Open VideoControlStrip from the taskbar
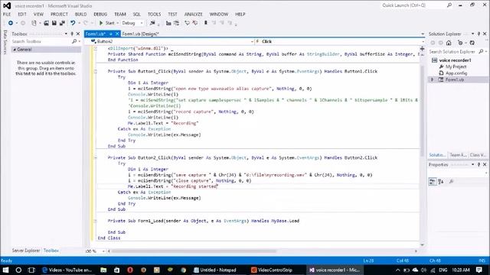The height and width of the screenshot is (275, 490). coord(272,270)
